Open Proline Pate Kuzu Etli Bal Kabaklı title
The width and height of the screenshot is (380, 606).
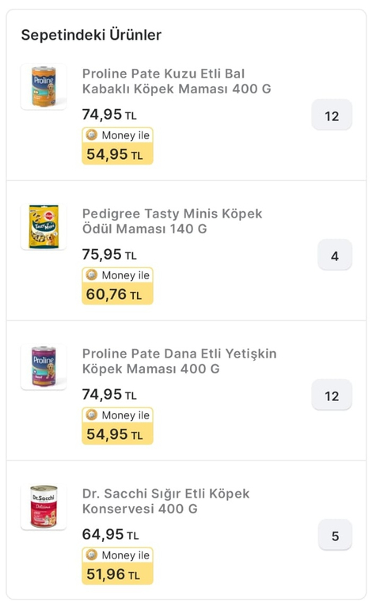coord(177,81)
